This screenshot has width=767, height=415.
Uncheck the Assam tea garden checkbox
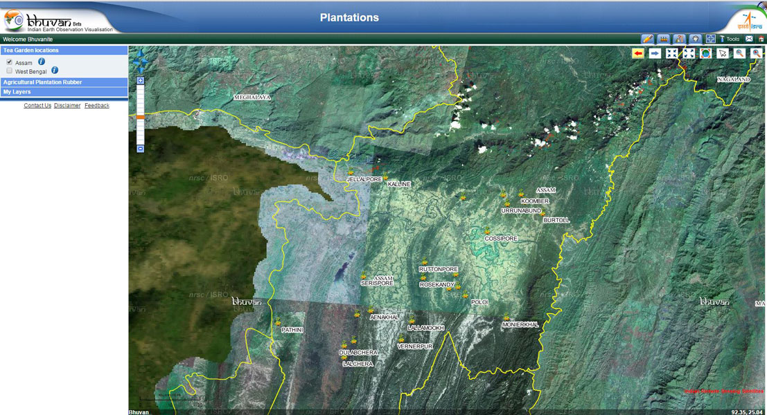(x=10, y=62)
